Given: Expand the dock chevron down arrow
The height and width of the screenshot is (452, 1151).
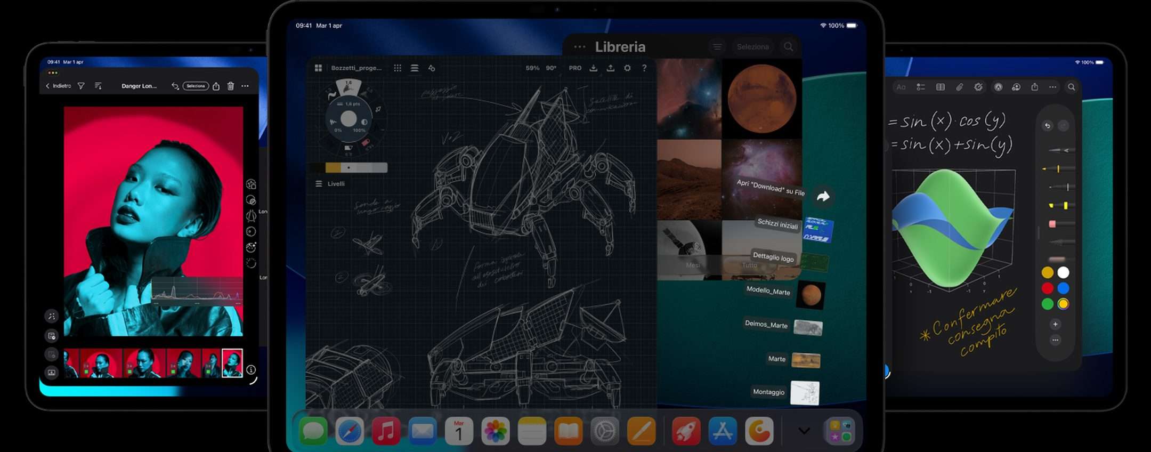Looking at the screenshot, I should (x=804, y=431).
